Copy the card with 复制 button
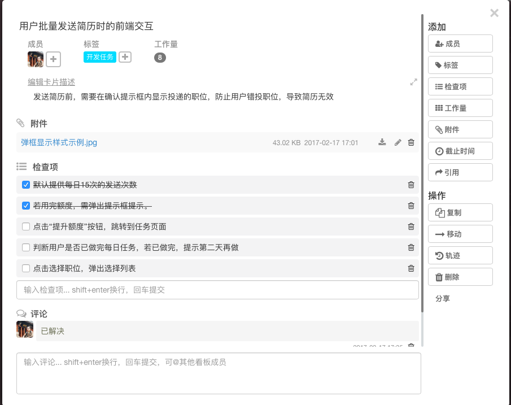 pos(460,212)
